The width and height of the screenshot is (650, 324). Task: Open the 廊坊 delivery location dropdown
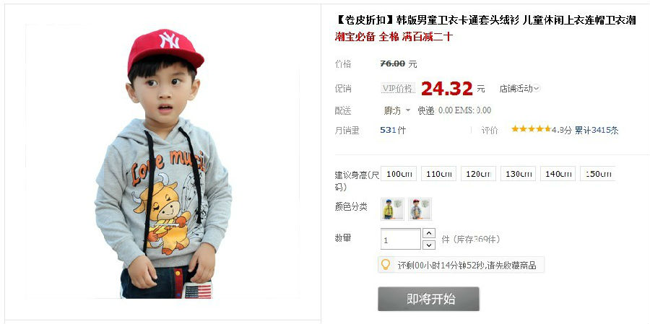pos(396,110)
